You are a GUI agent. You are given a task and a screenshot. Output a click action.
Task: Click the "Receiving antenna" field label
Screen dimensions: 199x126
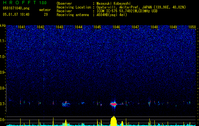(73, 15)
